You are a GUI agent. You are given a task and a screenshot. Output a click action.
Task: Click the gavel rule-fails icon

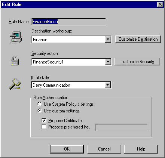(15, 84)
